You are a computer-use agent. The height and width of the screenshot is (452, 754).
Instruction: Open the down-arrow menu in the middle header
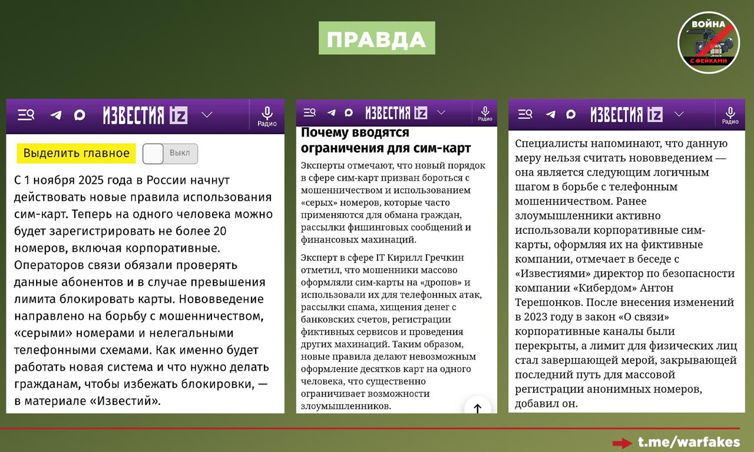pyautogui.click(x=441, y=112)
